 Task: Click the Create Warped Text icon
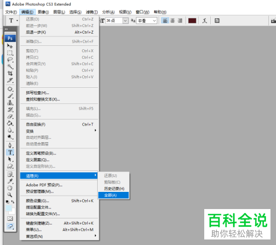tap(205, 20)
